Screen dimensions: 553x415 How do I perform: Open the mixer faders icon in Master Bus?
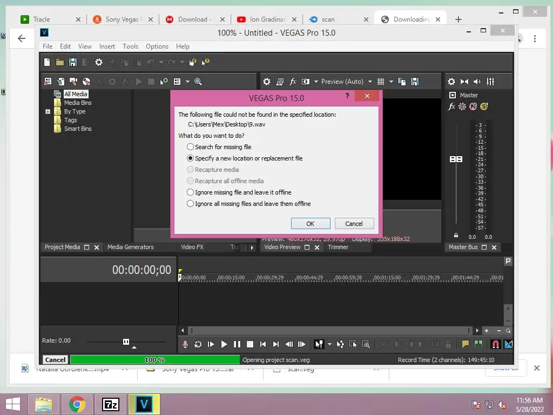click(x=490, y=82)
